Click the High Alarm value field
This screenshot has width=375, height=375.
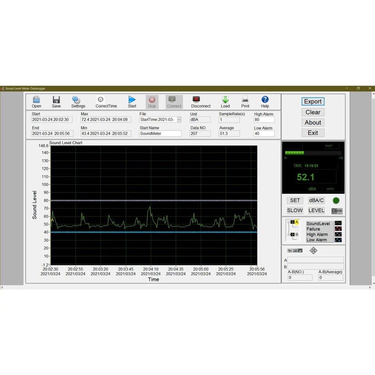point(264,120)
